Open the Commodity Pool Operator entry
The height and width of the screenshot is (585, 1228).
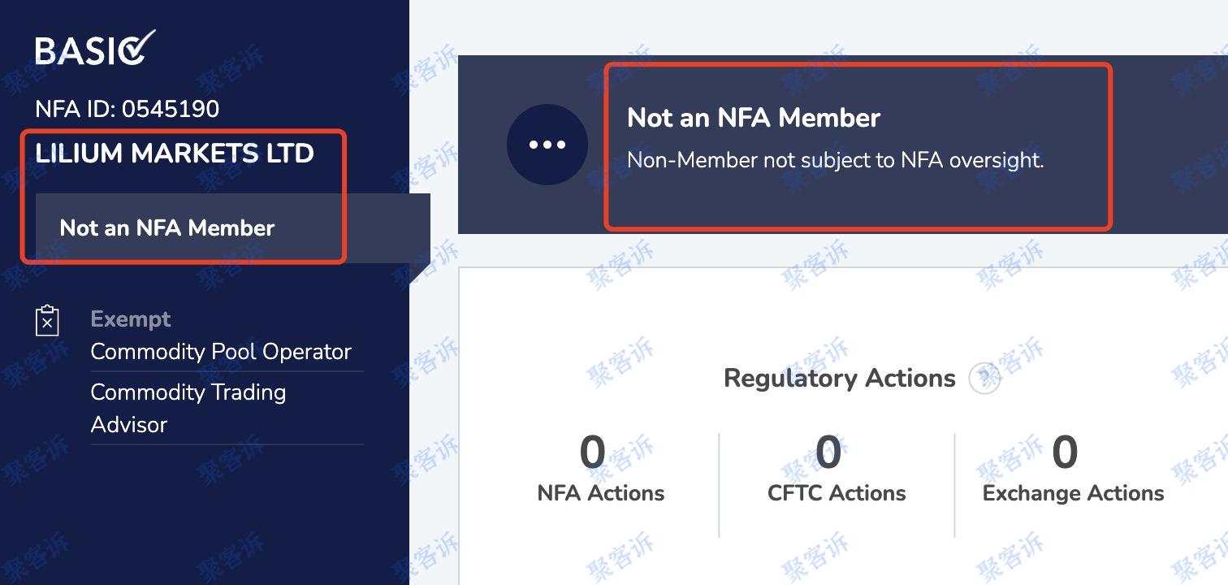221,352
